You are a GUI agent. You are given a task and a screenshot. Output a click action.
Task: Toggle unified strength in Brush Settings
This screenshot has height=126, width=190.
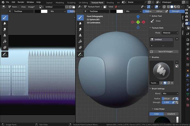tap(177, 102)
